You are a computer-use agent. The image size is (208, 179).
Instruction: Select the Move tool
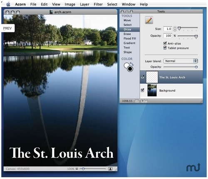[127, 20]
